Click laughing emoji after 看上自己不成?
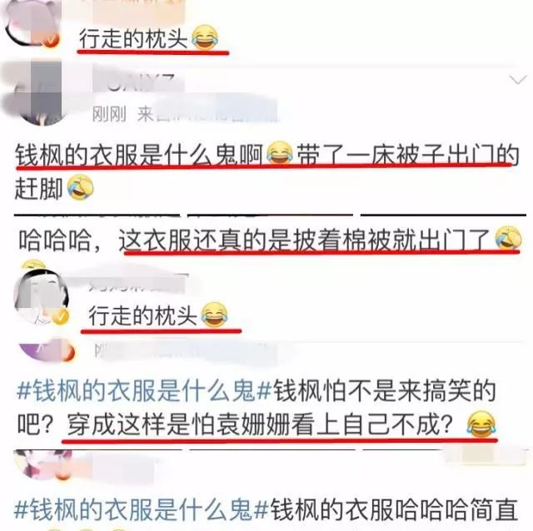 point(481,424)
